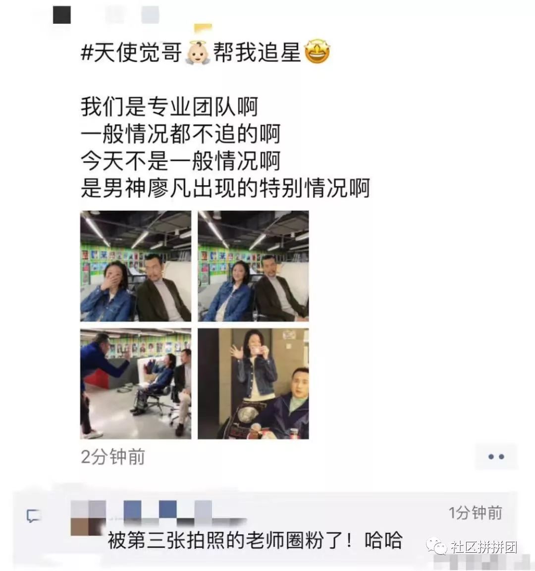Tap the two-dot more options button
Viewport: 535px width, 571px height.
pyautogui.click(x=496, y=457)
